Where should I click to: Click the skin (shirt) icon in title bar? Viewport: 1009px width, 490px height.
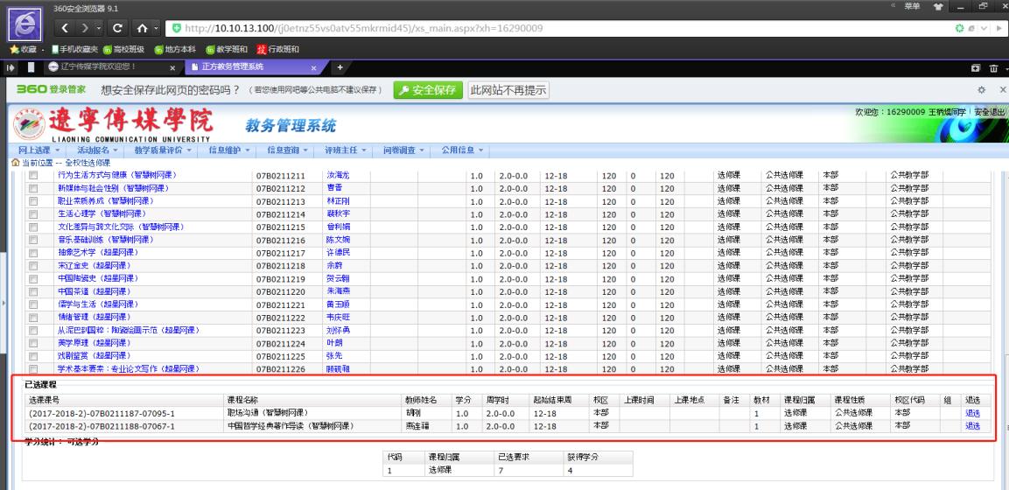pos(937,6)
